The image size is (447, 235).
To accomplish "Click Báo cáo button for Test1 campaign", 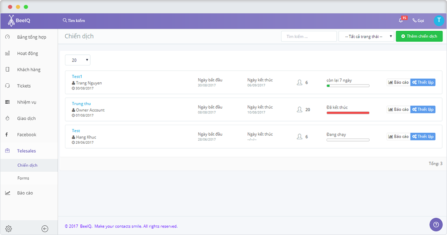I will click(398, 82).
